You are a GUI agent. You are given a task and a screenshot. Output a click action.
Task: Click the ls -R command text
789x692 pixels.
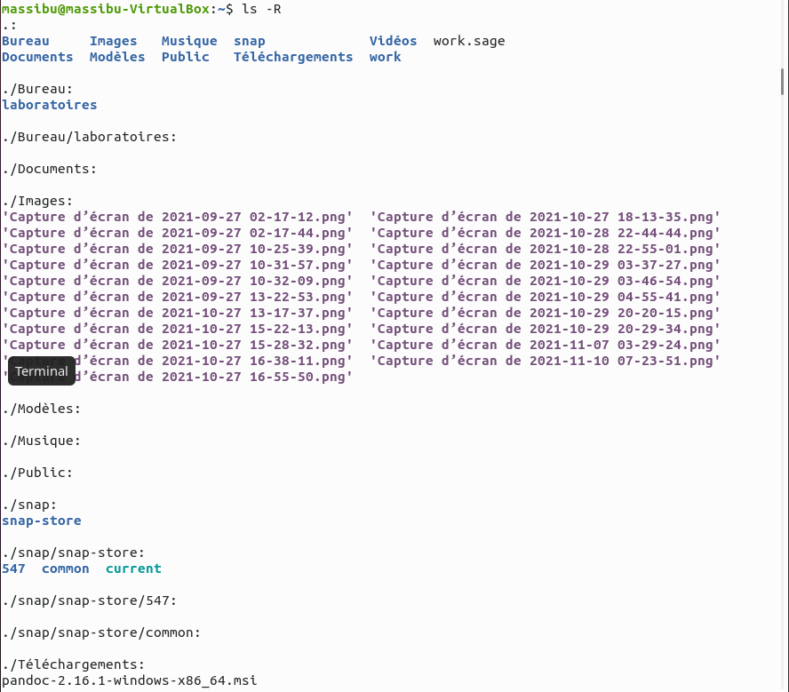tap(261, 9)
